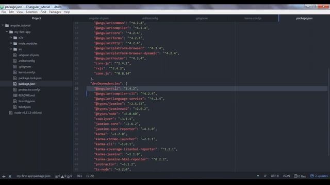Open .angular-cli.json from the project tree

click(x=28, y=55)
